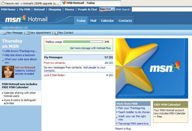The width and height of the screenshot is (192, 131).
Task: Switch to the Contacts tab
Action: click(125, 21)
